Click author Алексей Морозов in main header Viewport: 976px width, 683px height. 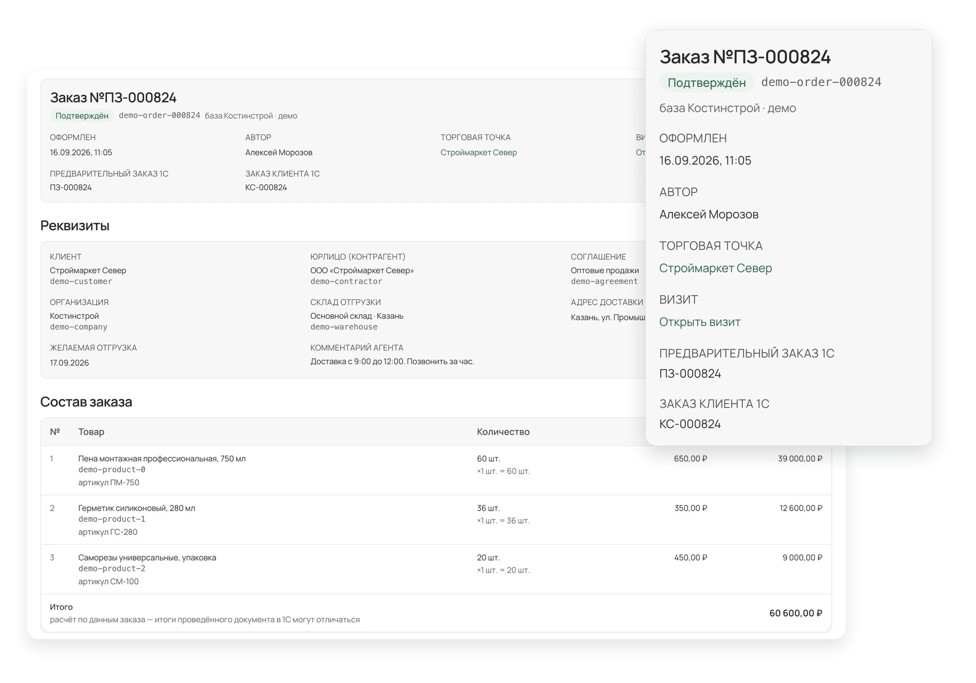pyautogui.click(x=279, y=152)
